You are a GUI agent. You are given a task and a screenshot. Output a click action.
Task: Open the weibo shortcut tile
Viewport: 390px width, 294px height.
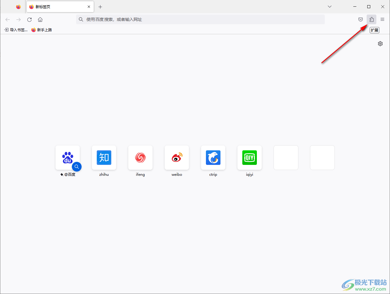click(x=177, y=158)
